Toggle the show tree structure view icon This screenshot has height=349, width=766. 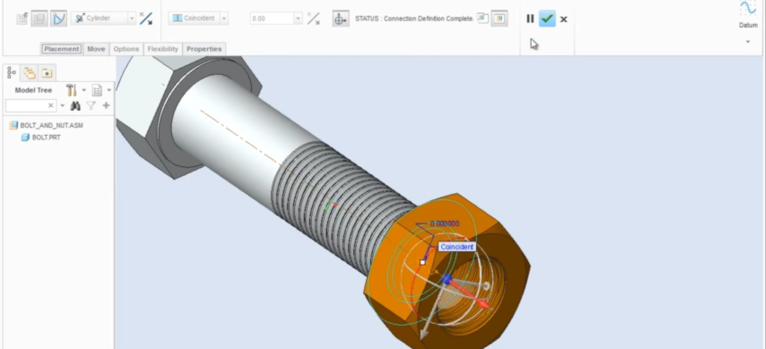click(11, 72)
